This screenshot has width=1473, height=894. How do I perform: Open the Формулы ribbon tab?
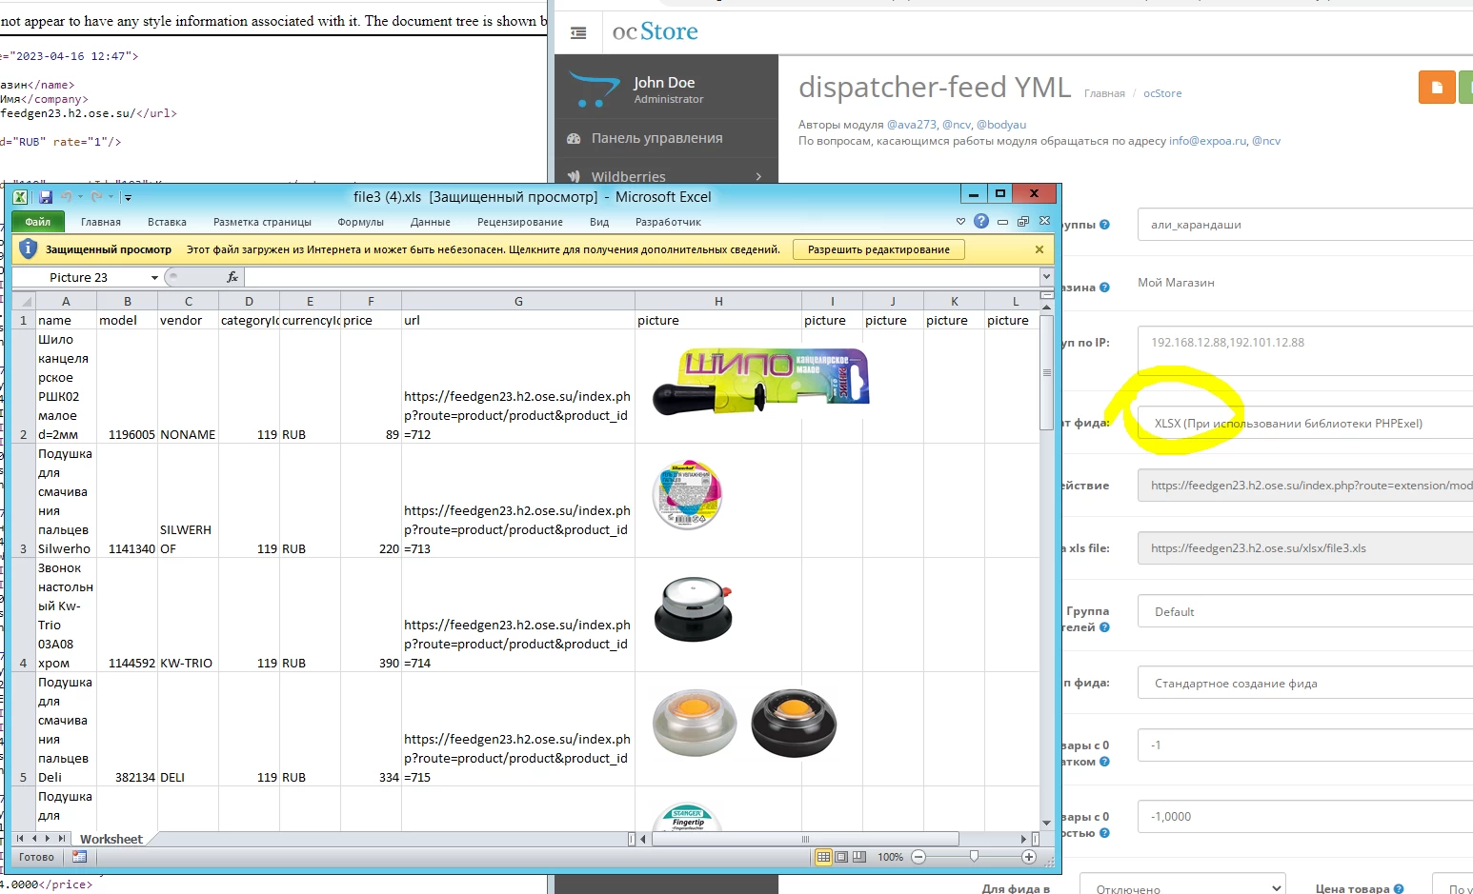(360, 222)
